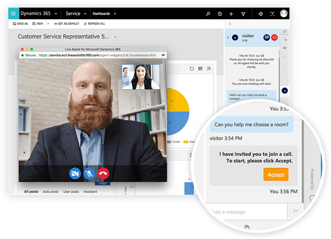Click the 'Can you help me choose a room?' bubble
This screenshot has height=239, width=331.
tap(252, 124)
